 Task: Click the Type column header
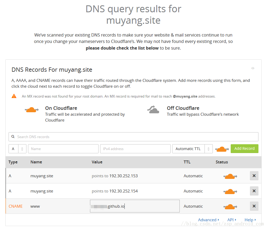[13, 162]
